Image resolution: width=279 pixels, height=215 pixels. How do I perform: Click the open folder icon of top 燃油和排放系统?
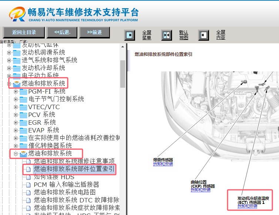pyautogui.click(x=17, y=84)
